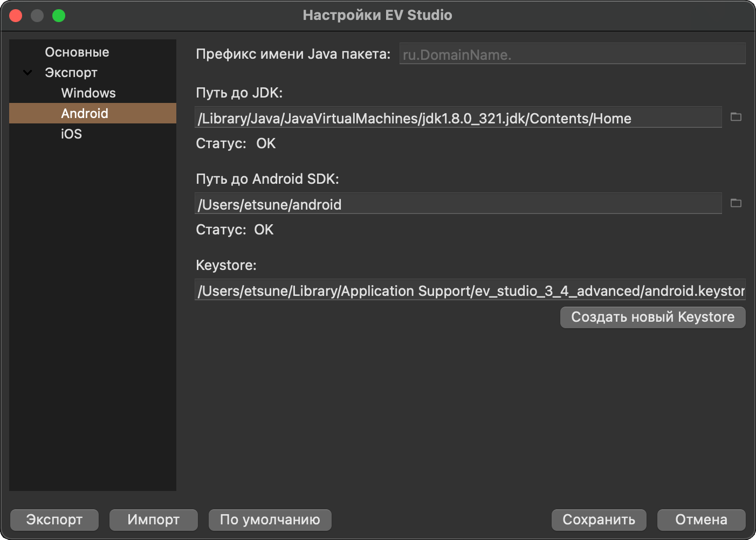Click the Импорт settings button
Image resolution: width=756 pixels, height=540 pixels.
pos(153,520)
